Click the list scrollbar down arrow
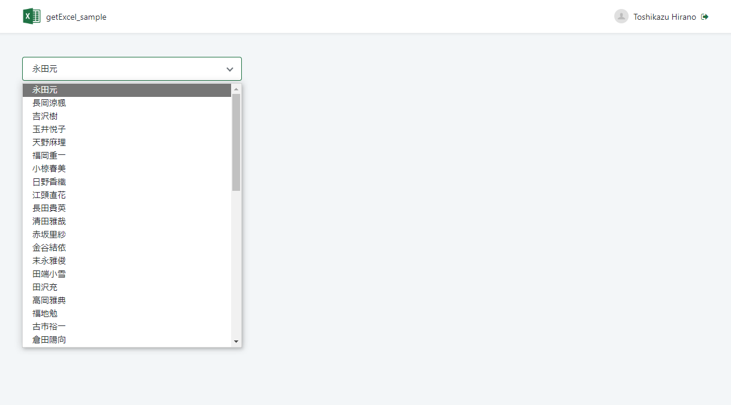Viewport: 731px width, 405px height. pyautogui.click(x=236, y=342)
